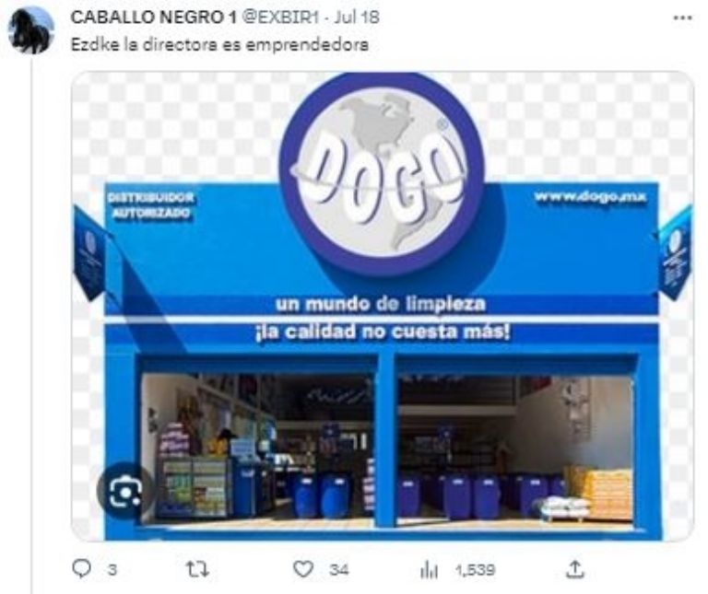This screenshot has height=594, width=708.
Task: Open the Jul 18 timestamp link
Action: tap(357, 17)
